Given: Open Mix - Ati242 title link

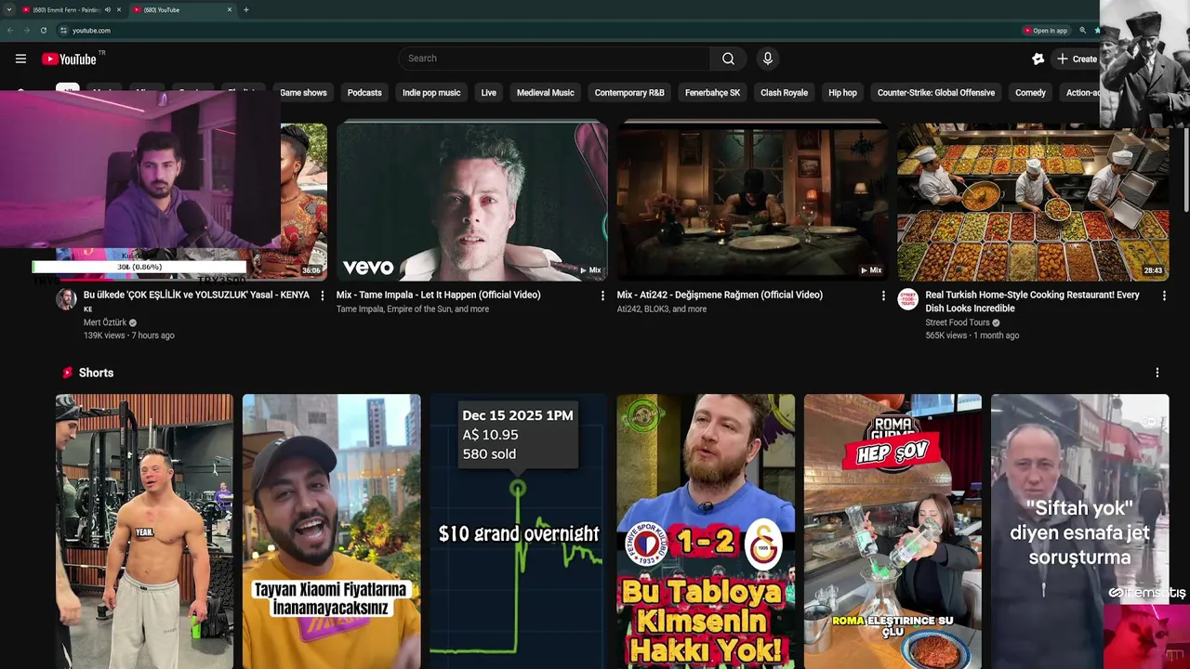Looking at the screenshot, I should tap(720, 295).
